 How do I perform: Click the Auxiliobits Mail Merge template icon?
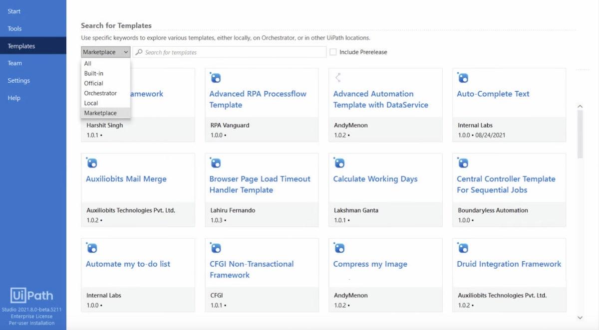(x=92, y=163)
